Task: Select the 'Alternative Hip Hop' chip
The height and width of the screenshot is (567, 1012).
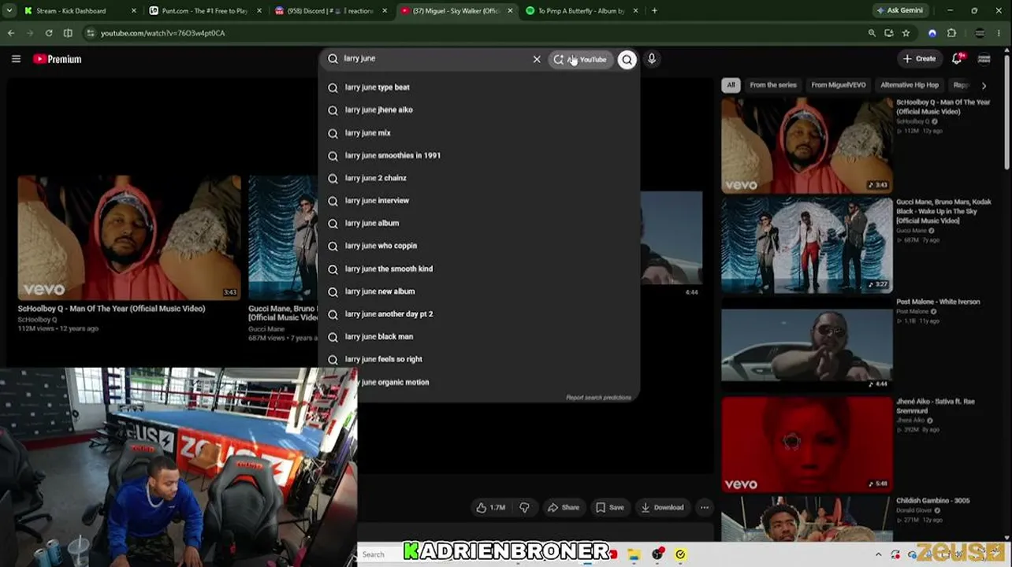Action: [910, 85]
